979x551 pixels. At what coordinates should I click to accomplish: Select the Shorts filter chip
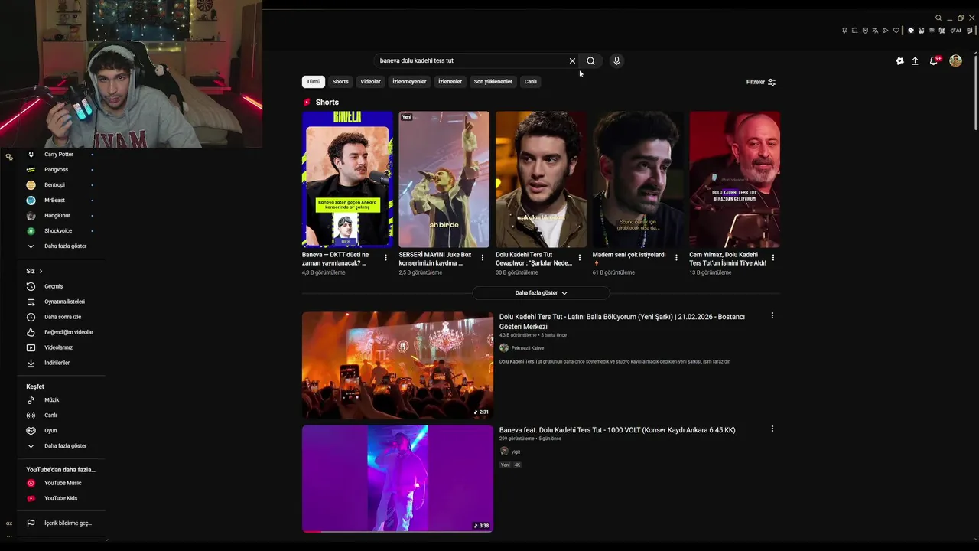click(340, 82)
